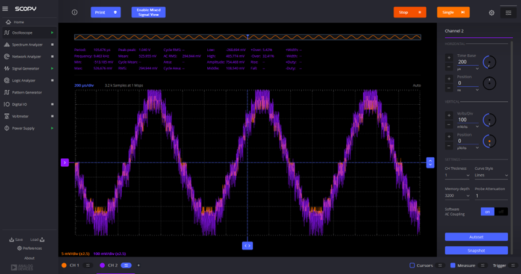Click the vertical Position value field
Image resolution: width=521 pixels, height=274 pixels.
coord(467,141)
